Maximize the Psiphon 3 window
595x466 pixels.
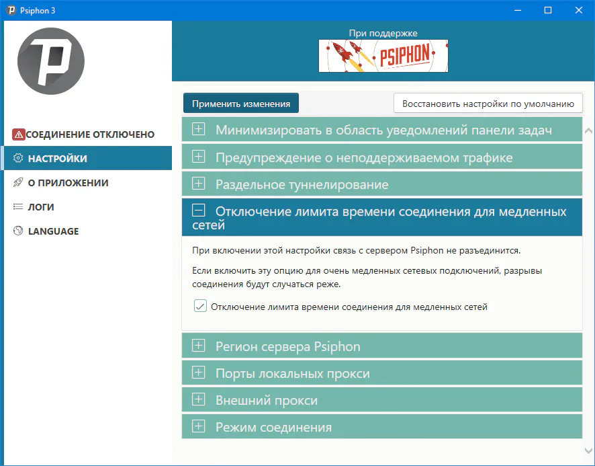pyautogui.click(x=548, y=10)
